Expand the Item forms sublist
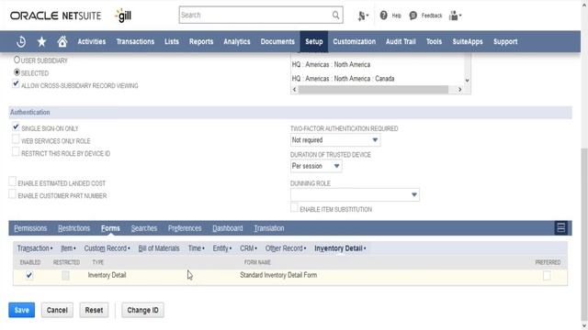Viewport: 588px width, 330px height. (x=68, y=248)
